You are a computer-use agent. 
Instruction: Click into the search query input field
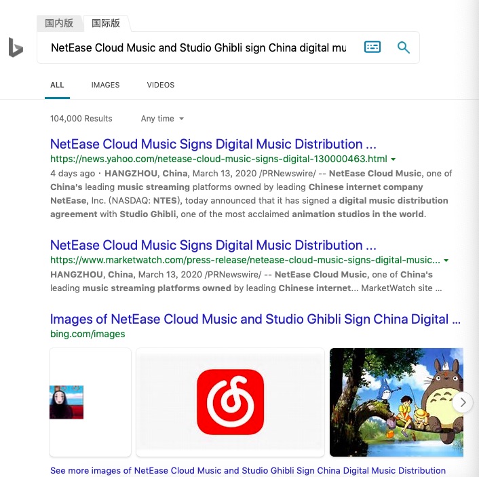click(199, 47)
